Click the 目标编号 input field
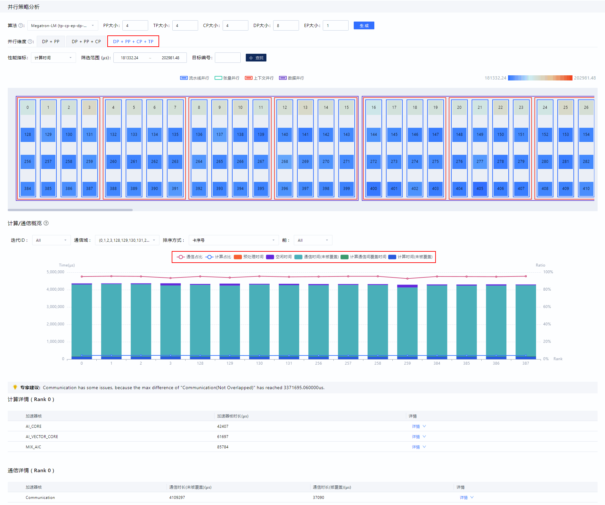 (x=228, y=58)
